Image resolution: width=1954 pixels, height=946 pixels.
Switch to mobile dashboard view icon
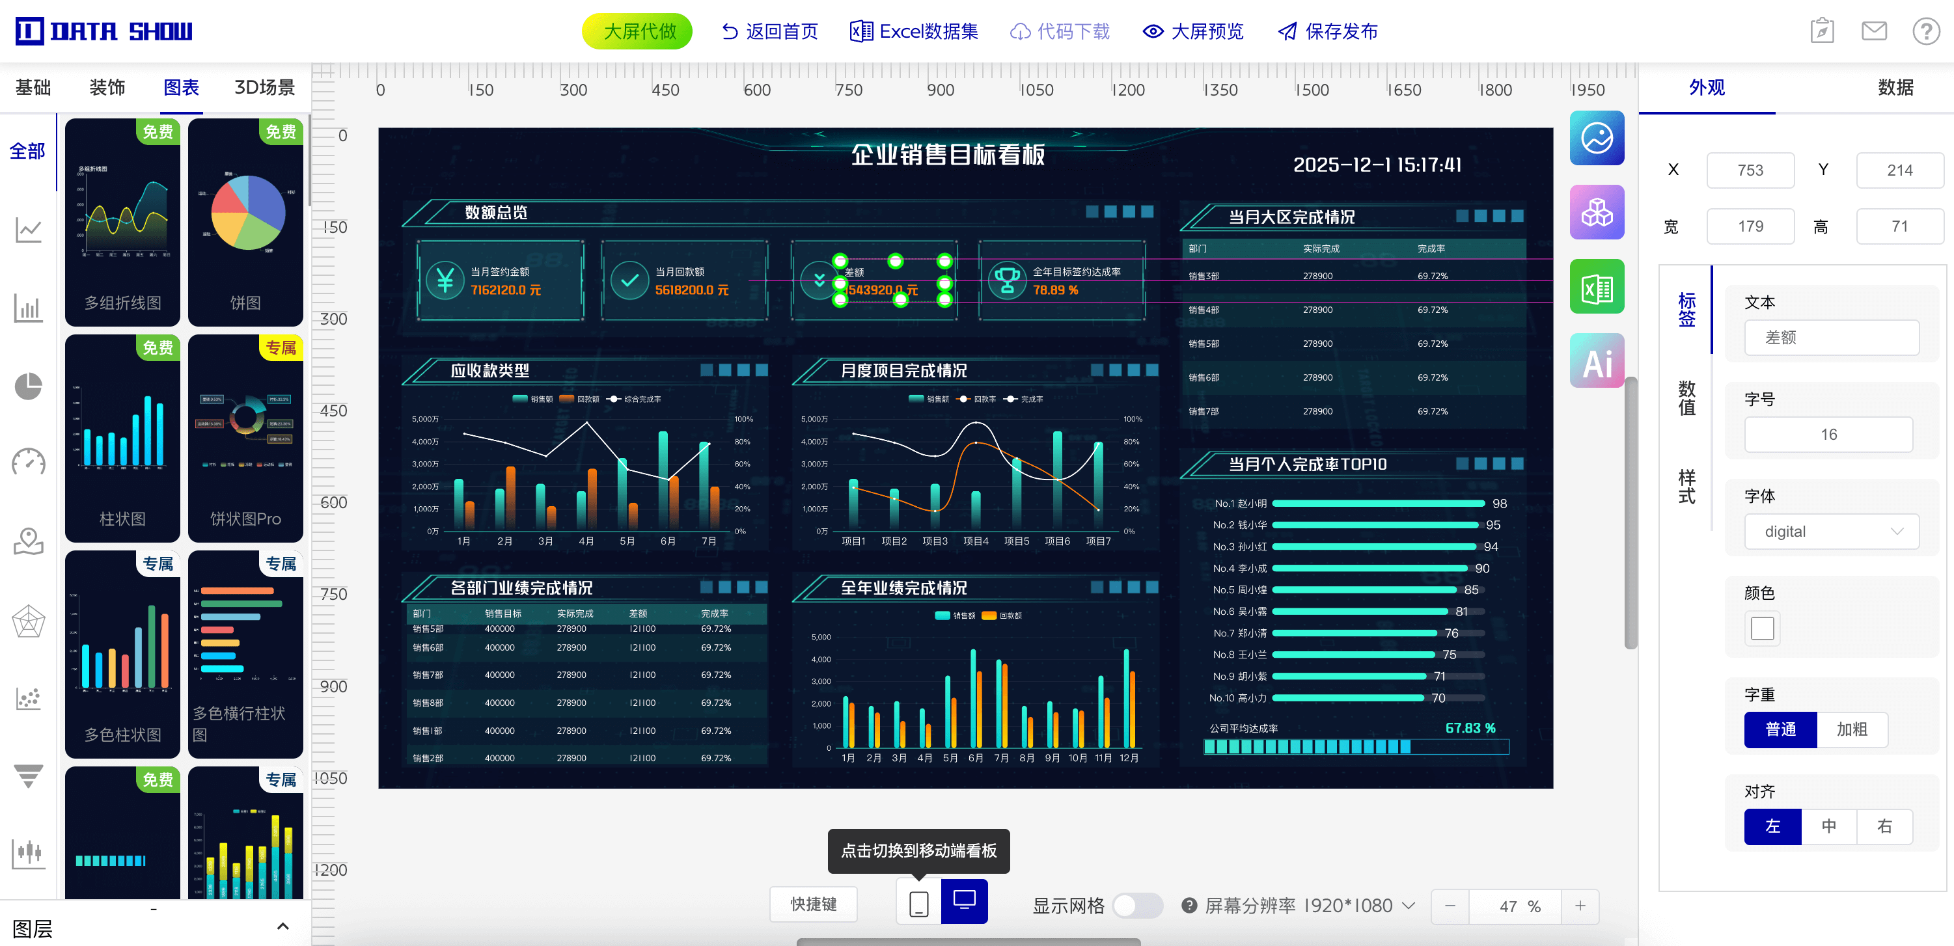click(x=918, y=904)
